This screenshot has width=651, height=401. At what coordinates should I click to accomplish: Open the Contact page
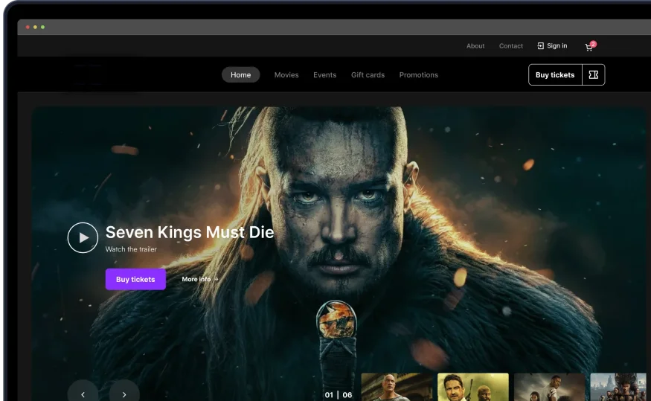click(510, 46)
